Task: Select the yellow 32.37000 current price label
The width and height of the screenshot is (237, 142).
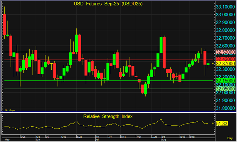Action: click(225, 64)
